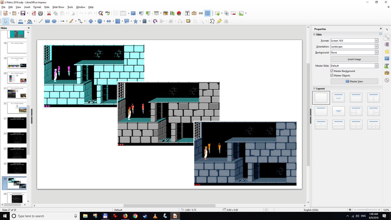The image size is (391, 220).
Task: Click the horizontal scrollbar of the slide editor
Action: (169, 206)
